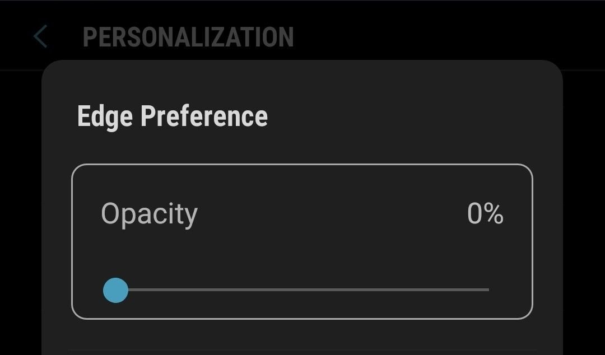Set Opacity to roughly one quarter on the slider track

pos(210,290)
